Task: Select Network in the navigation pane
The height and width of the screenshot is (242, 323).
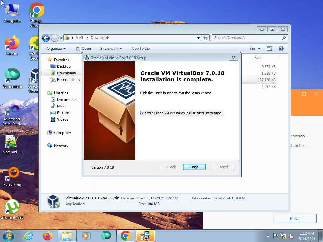Action: point(61,146)
